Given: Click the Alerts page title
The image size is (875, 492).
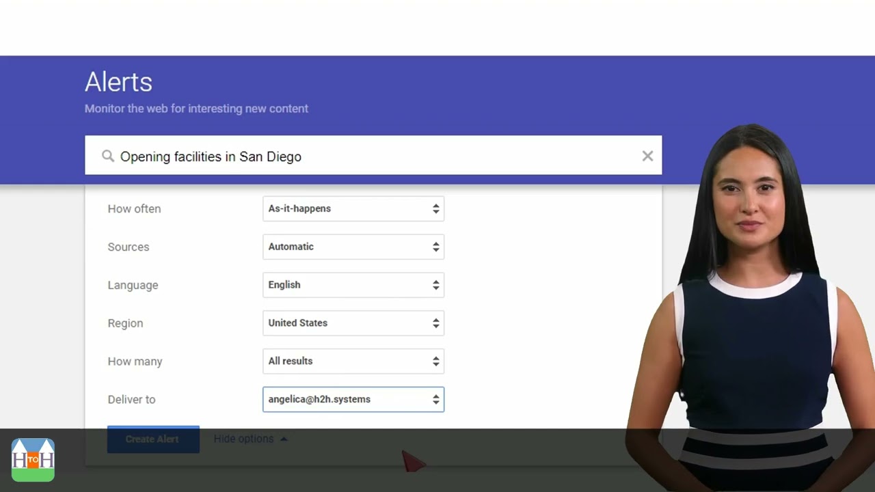Looking at the screenshot, I should (118, 82).
